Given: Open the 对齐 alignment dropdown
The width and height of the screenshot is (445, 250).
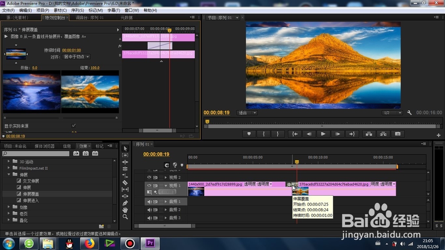Looking at the screenshot, I should (76, 57).
